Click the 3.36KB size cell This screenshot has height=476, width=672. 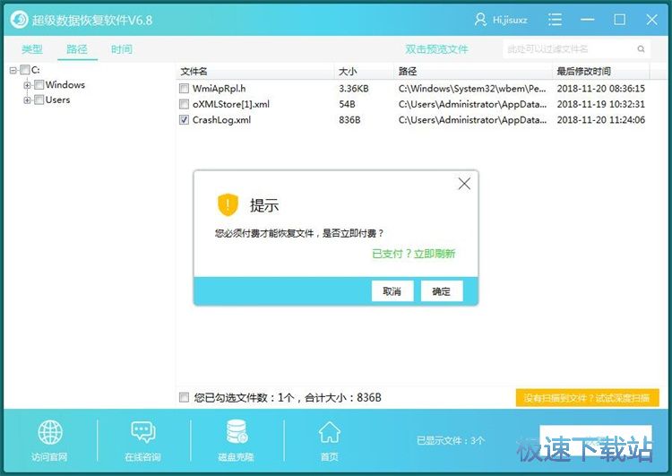coord(354,89)
